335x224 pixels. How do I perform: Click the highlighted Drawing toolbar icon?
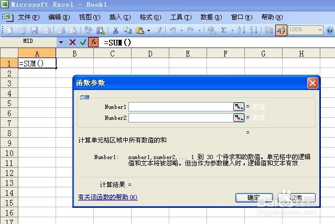pyautogui.click(x=281, y=30)
